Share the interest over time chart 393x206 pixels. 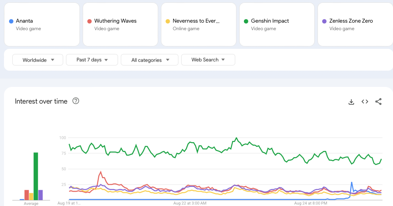378,101
